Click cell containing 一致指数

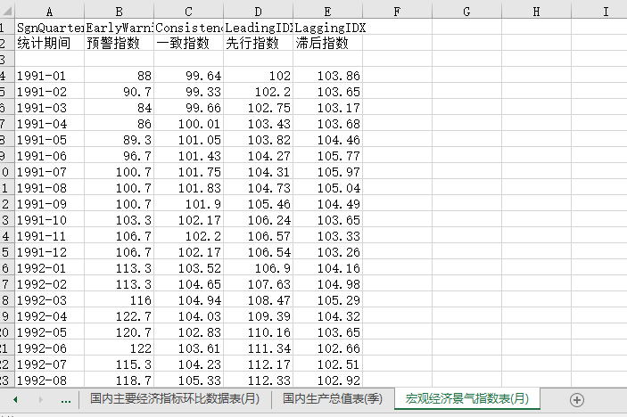(188, 43)
